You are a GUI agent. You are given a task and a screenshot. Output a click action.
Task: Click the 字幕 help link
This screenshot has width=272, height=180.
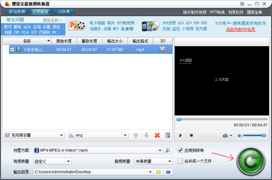[x=47, y=27]
